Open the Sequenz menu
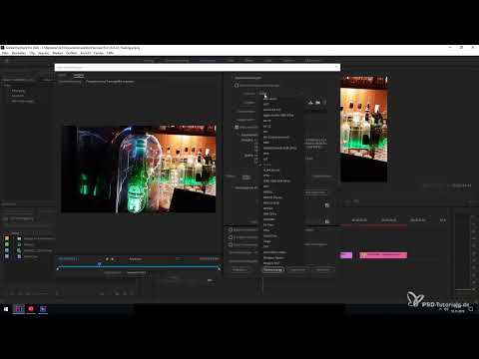Screen dimensions: 479x359 click(44, 53)
